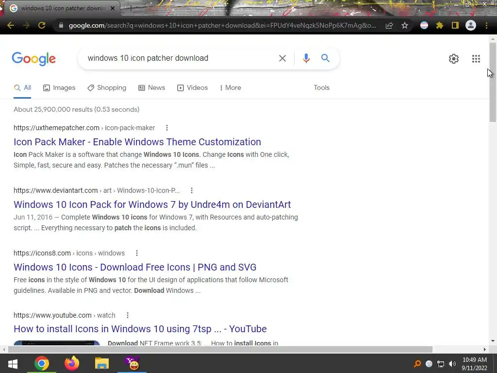
Task: Submit search with magnifying glass icon
Action: (325, 58)
